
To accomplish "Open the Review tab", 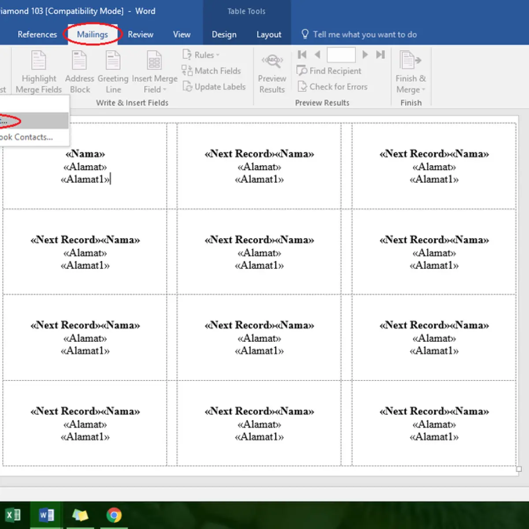I will 141,34.
